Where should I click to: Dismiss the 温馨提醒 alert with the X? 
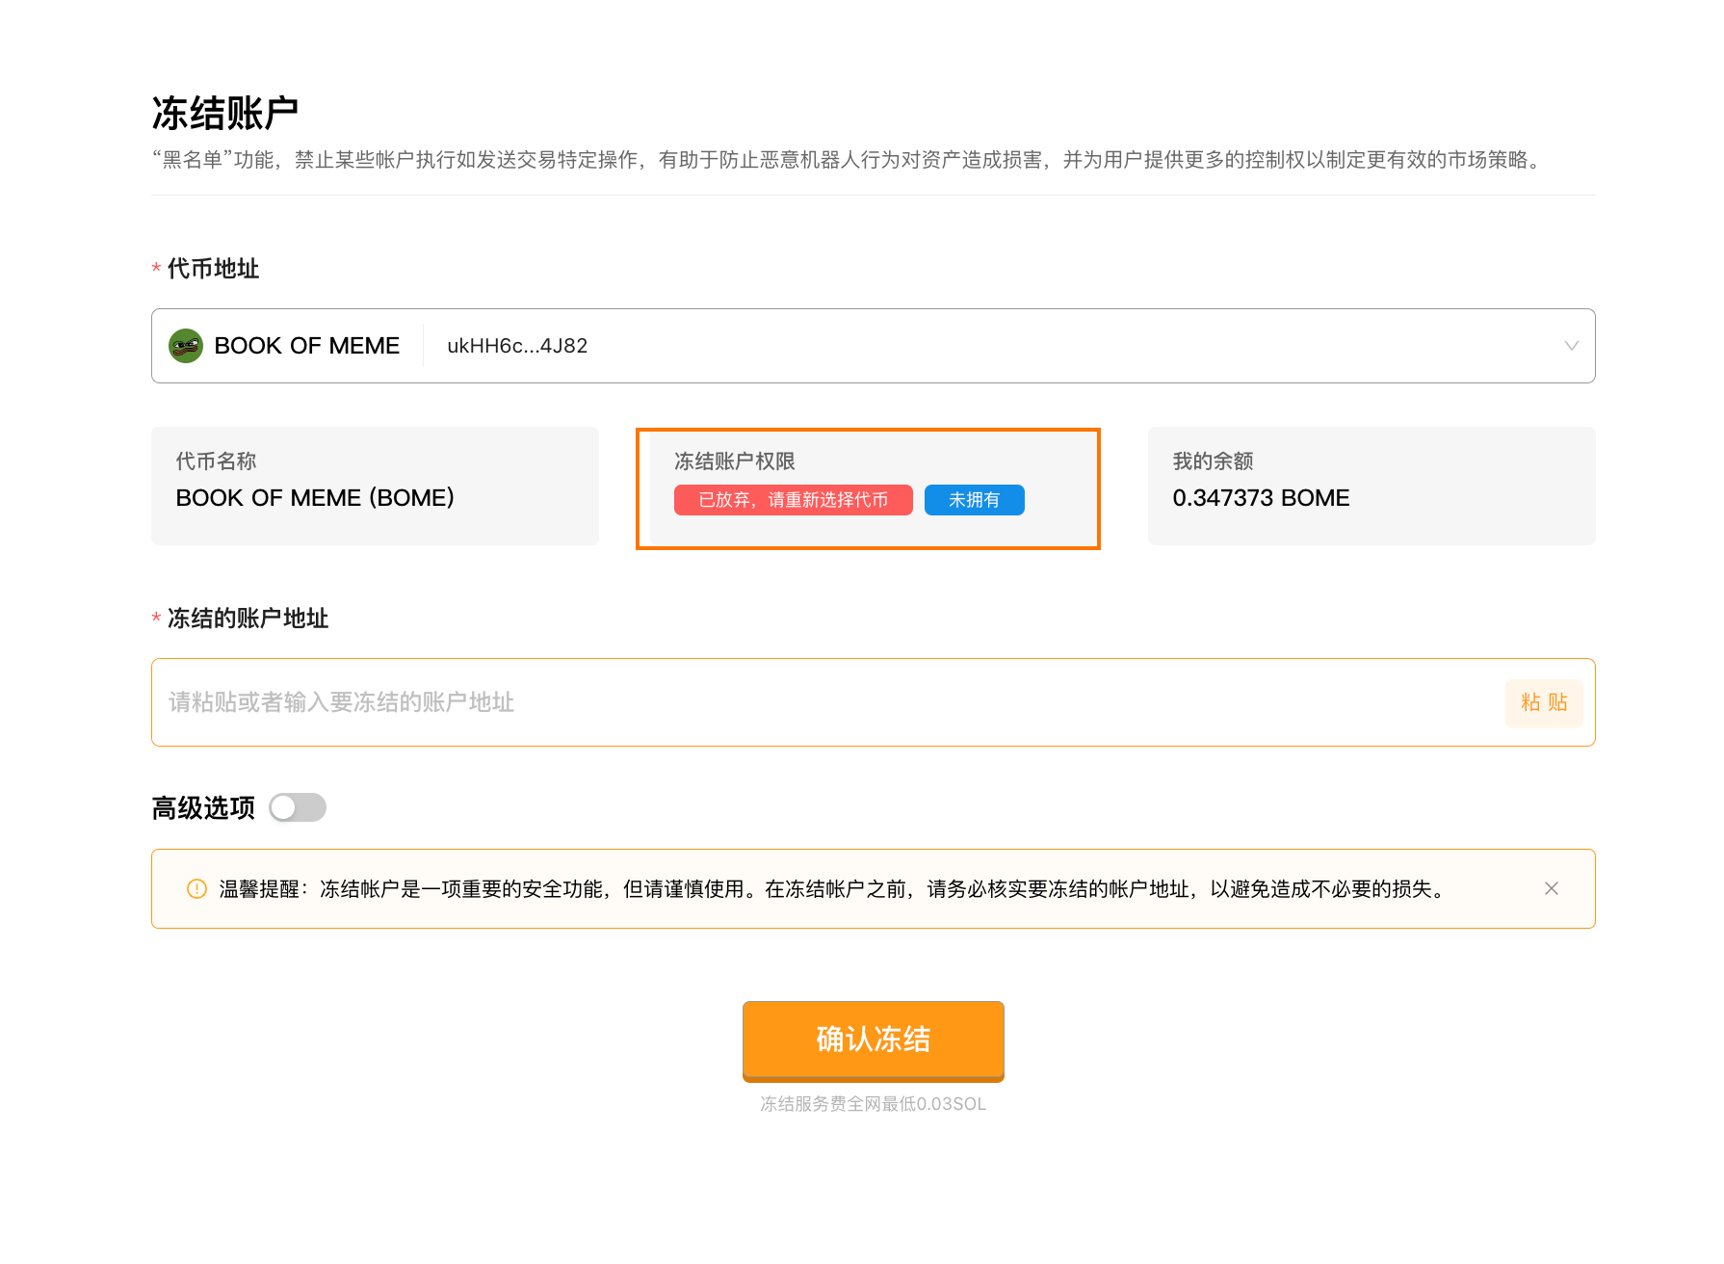tap(1551, 889)
